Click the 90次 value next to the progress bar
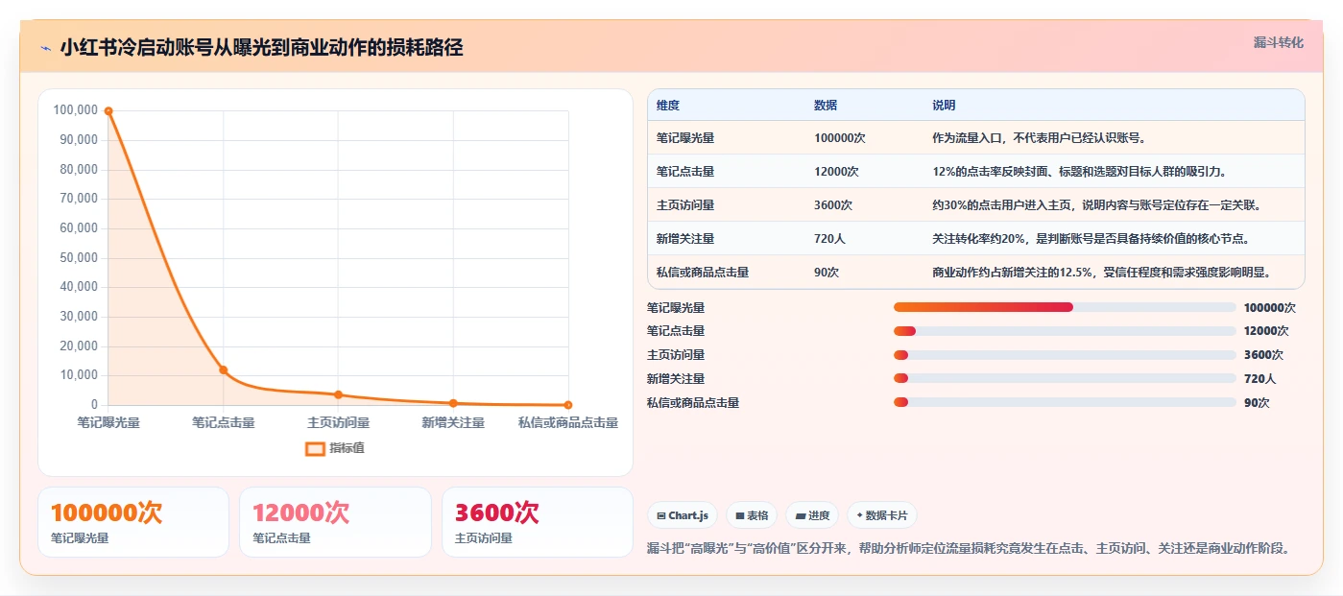Image resolution: width=1343 pixels, height=596 pixels. 1257,403
